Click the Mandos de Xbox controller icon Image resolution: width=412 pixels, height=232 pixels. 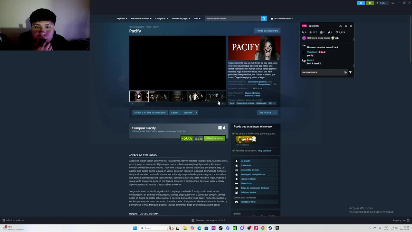click(x=237, y=202)
